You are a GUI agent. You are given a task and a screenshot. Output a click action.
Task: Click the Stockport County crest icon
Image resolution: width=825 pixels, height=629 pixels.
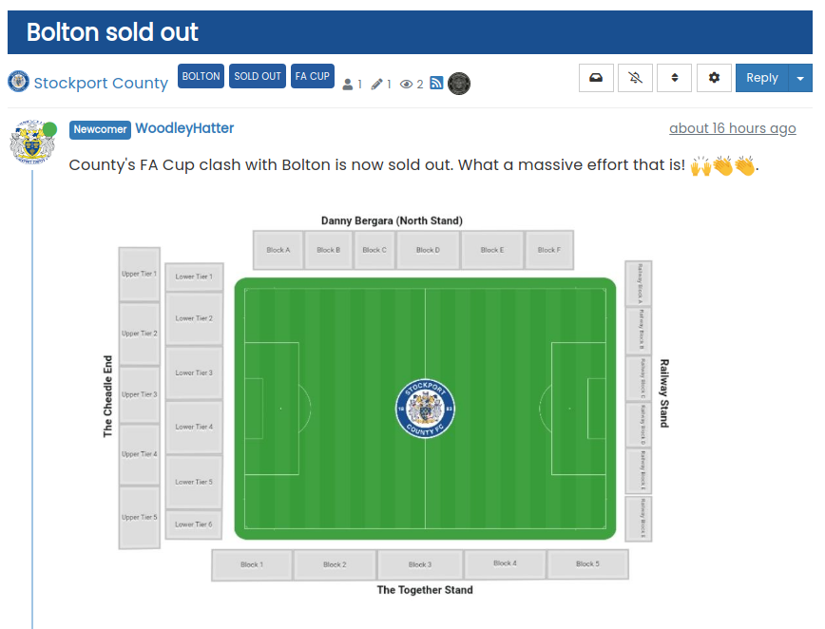click(x=18, y=82)
